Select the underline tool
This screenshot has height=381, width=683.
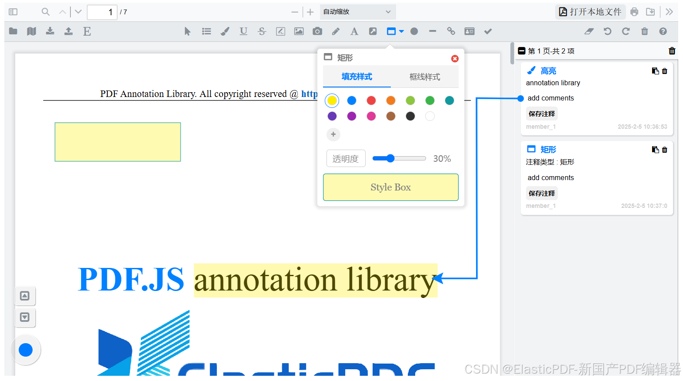coord(243,31)
